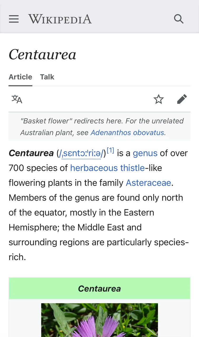
Task: Click the Centaurea infobox title header
Action: pyautogui.click(x=99, y=289)
